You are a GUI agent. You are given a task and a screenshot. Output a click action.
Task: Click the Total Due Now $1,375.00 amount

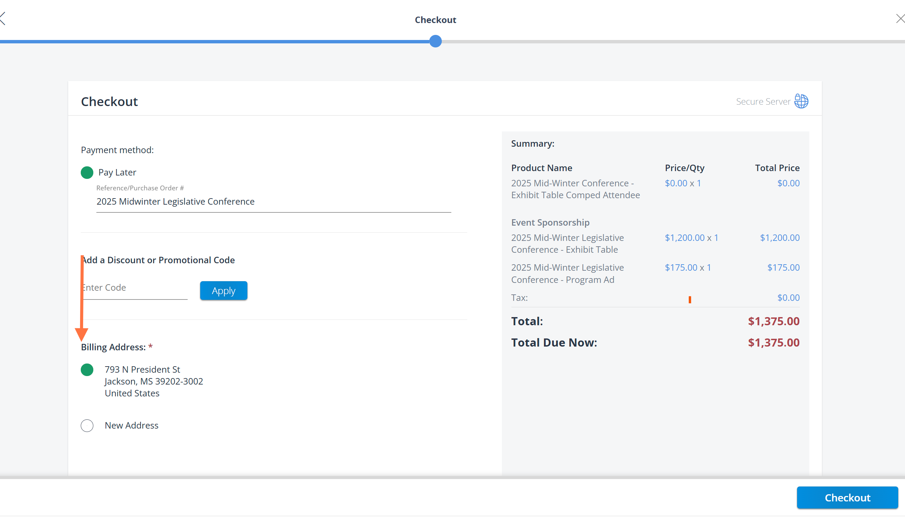[774, 343]
